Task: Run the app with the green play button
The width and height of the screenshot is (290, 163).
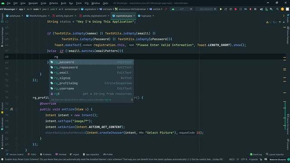Action: pyautogui.click(x=221, y=9)
